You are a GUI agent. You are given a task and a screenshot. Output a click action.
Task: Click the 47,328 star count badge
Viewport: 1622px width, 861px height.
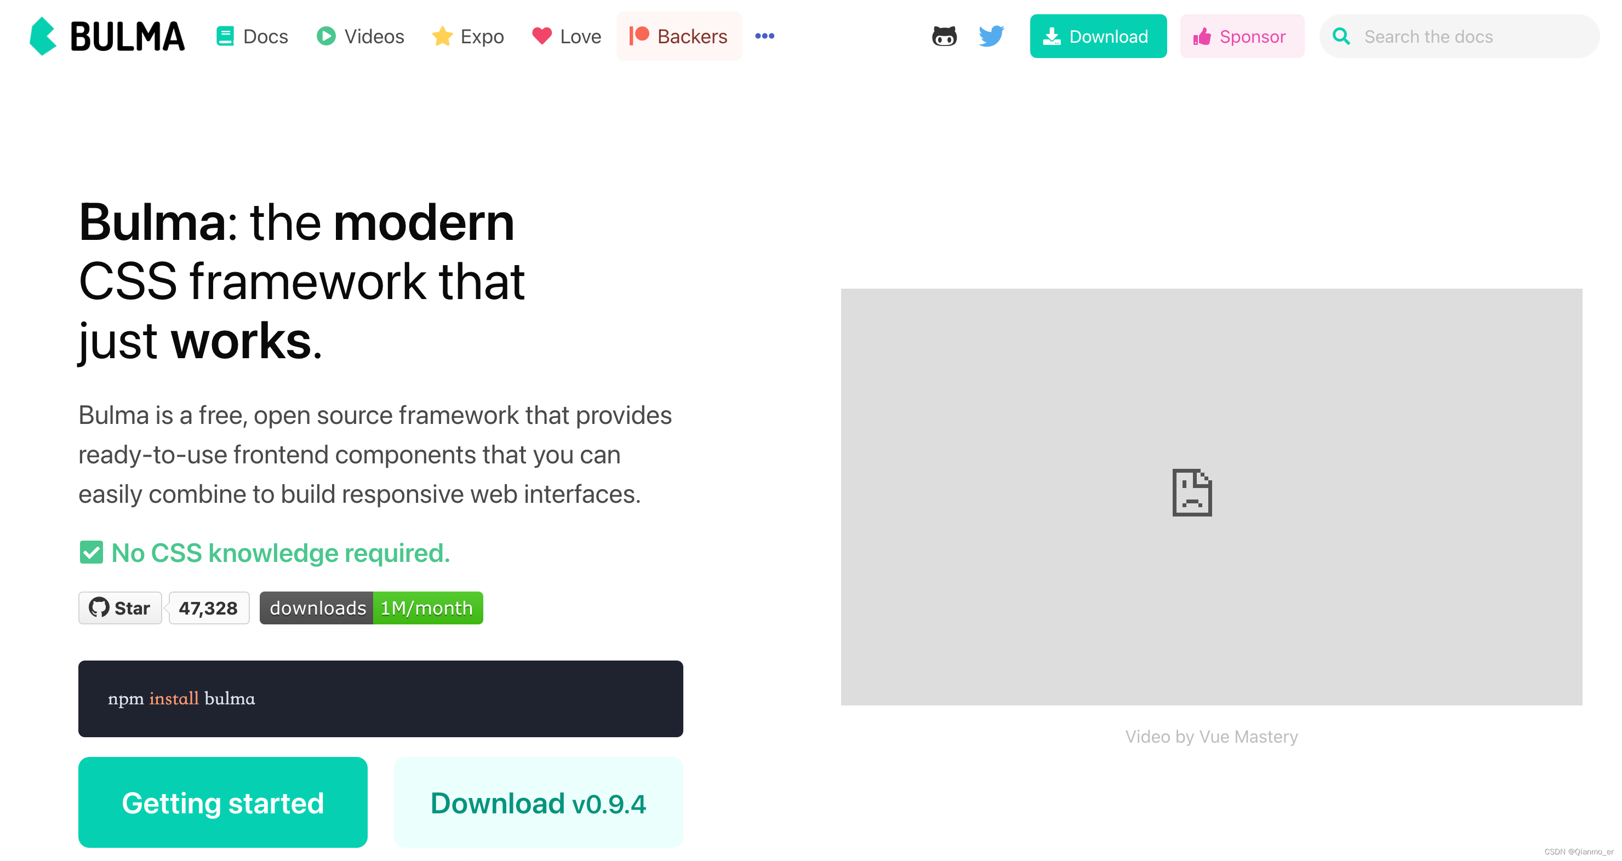pyautogui.click(x=209, y=609)
